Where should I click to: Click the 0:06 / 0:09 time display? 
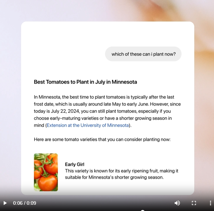tap(25, 203)
